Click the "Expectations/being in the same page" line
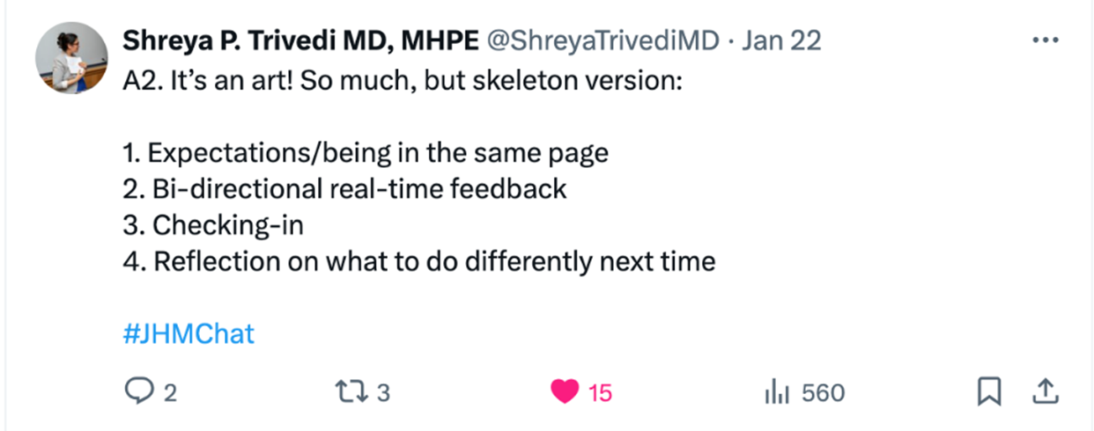The image size is (1094, 431). pos(366,153)
